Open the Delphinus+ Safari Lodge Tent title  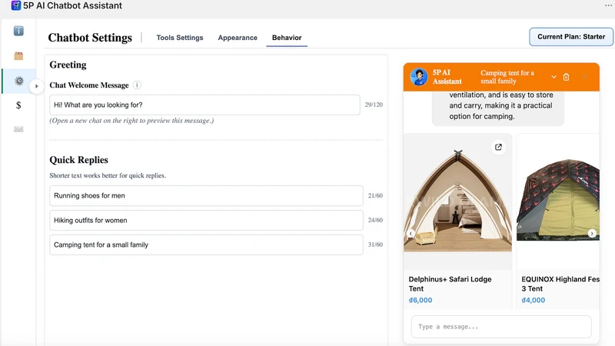[450, 284]
